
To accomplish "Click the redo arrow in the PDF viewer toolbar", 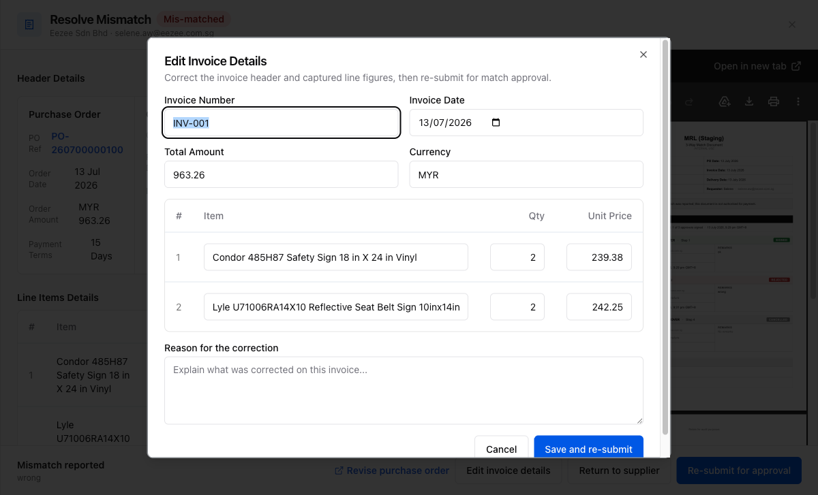I will click(688, 101).
